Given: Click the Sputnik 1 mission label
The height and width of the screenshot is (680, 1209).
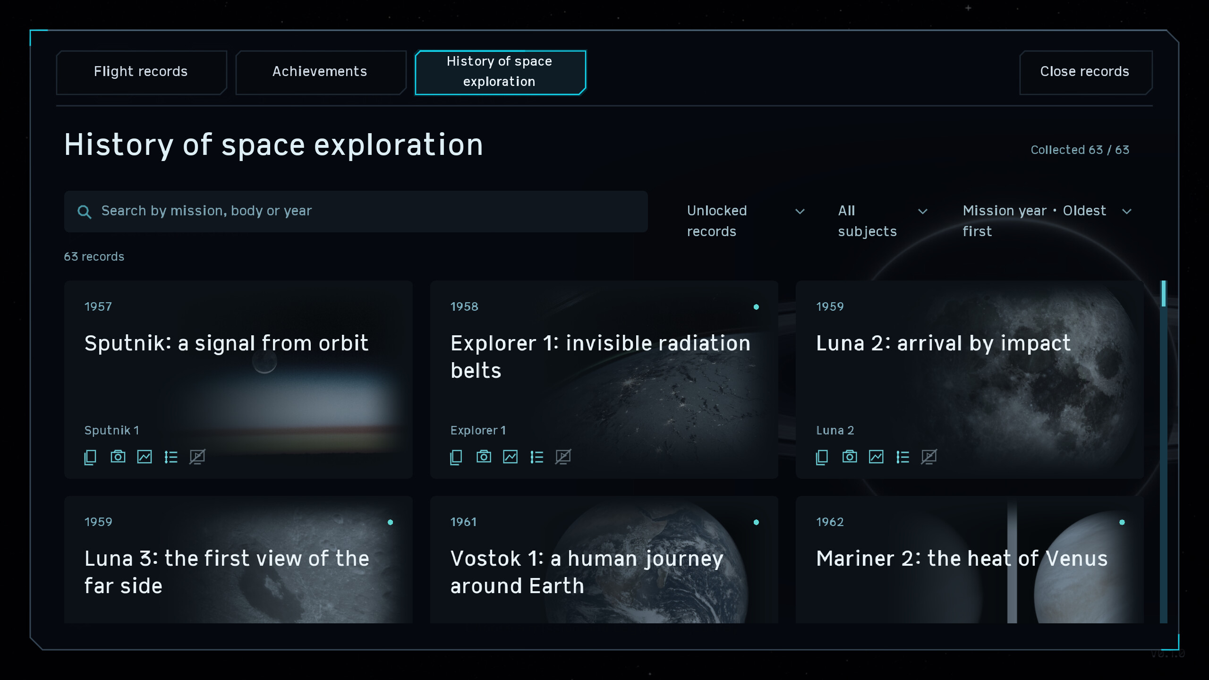Looking at the screenshot, I should [x=111, y=430].
